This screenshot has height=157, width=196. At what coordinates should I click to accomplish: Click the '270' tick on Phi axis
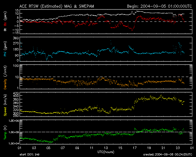16,43
